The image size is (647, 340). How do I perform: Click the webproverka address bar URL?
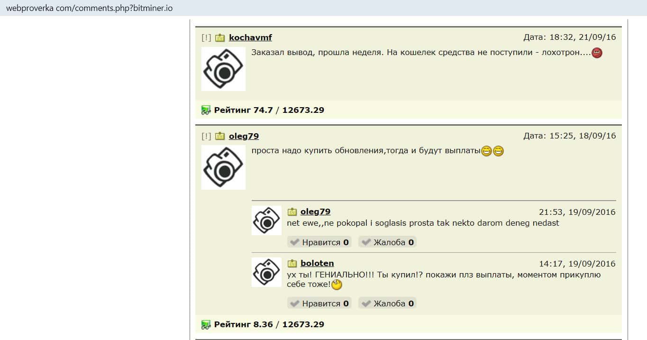90,8
